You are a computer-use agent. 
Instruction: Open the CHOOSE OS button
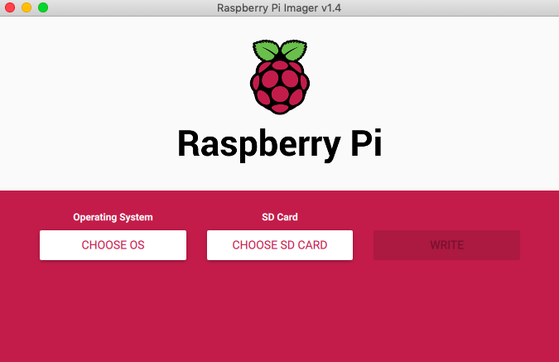tap(113, 245)
